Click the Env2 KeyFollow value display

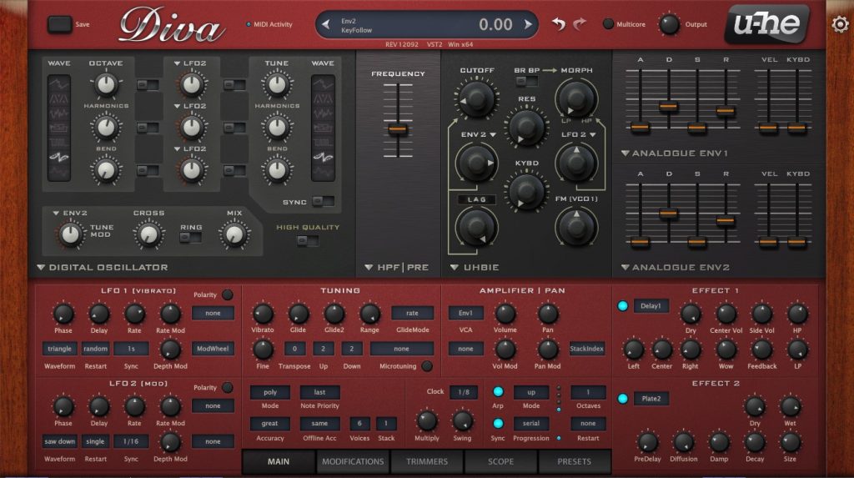click(426, 24)
